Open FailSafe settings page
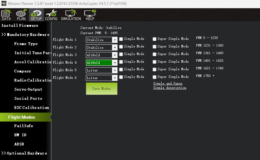 point(23,126)
